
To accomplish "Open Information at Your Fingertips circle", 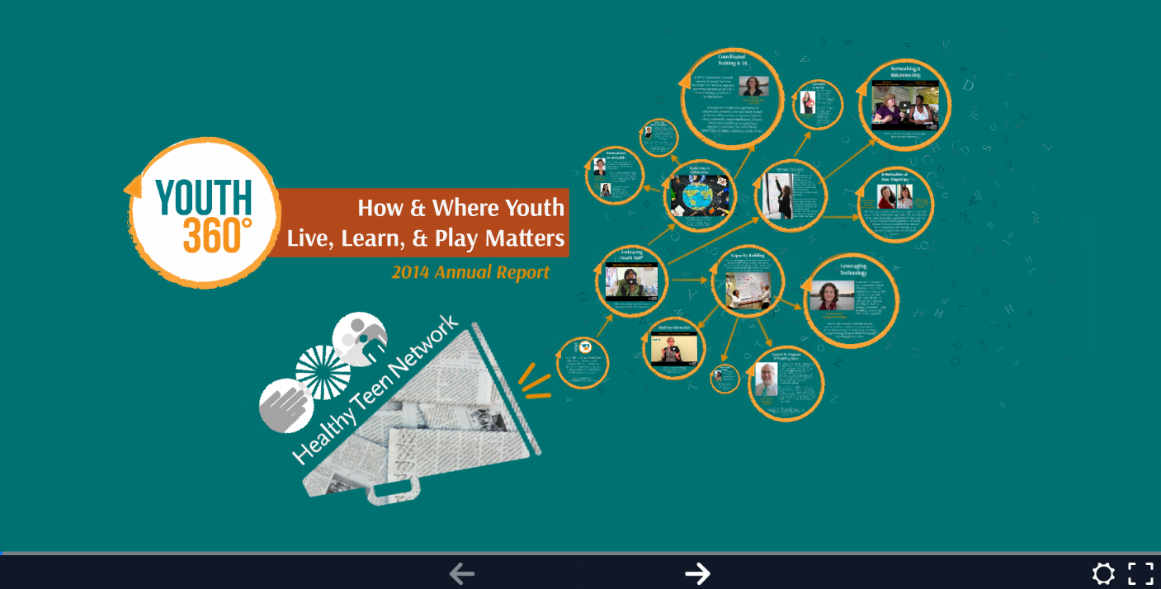I will (894, 205).
